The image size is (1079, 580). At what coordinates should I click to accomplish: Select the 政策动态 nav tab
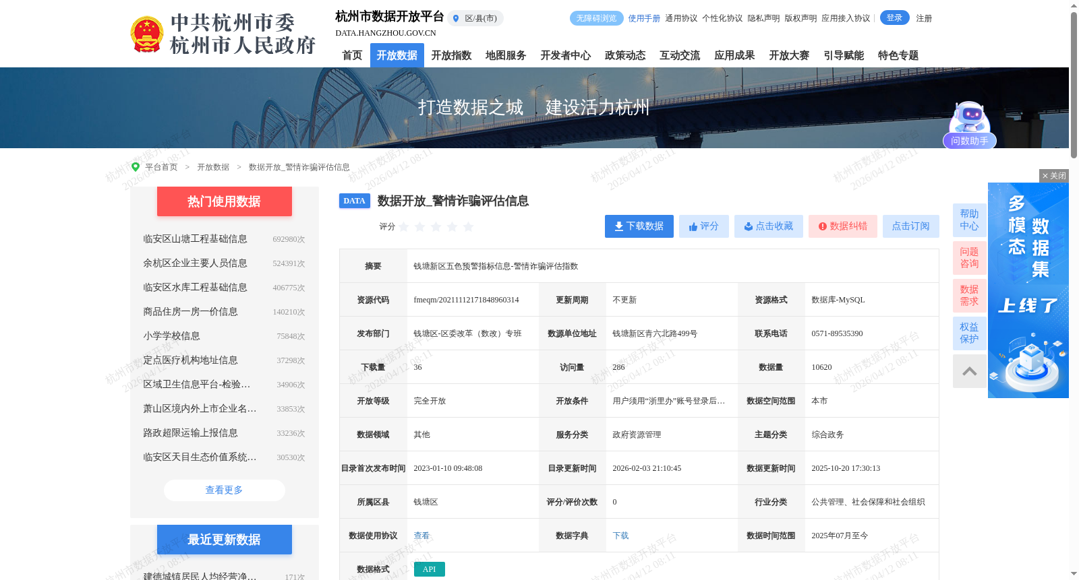point(625,55)
